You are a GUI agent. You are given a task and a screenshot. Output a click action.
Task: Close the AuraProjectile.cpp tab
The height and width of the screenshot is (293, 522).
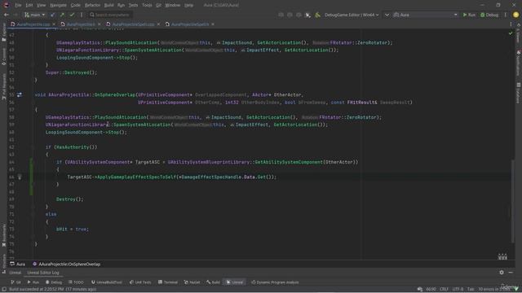point(54,24)
